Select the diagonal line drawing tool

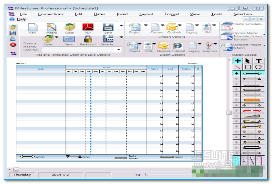click(x=237, y=67)
